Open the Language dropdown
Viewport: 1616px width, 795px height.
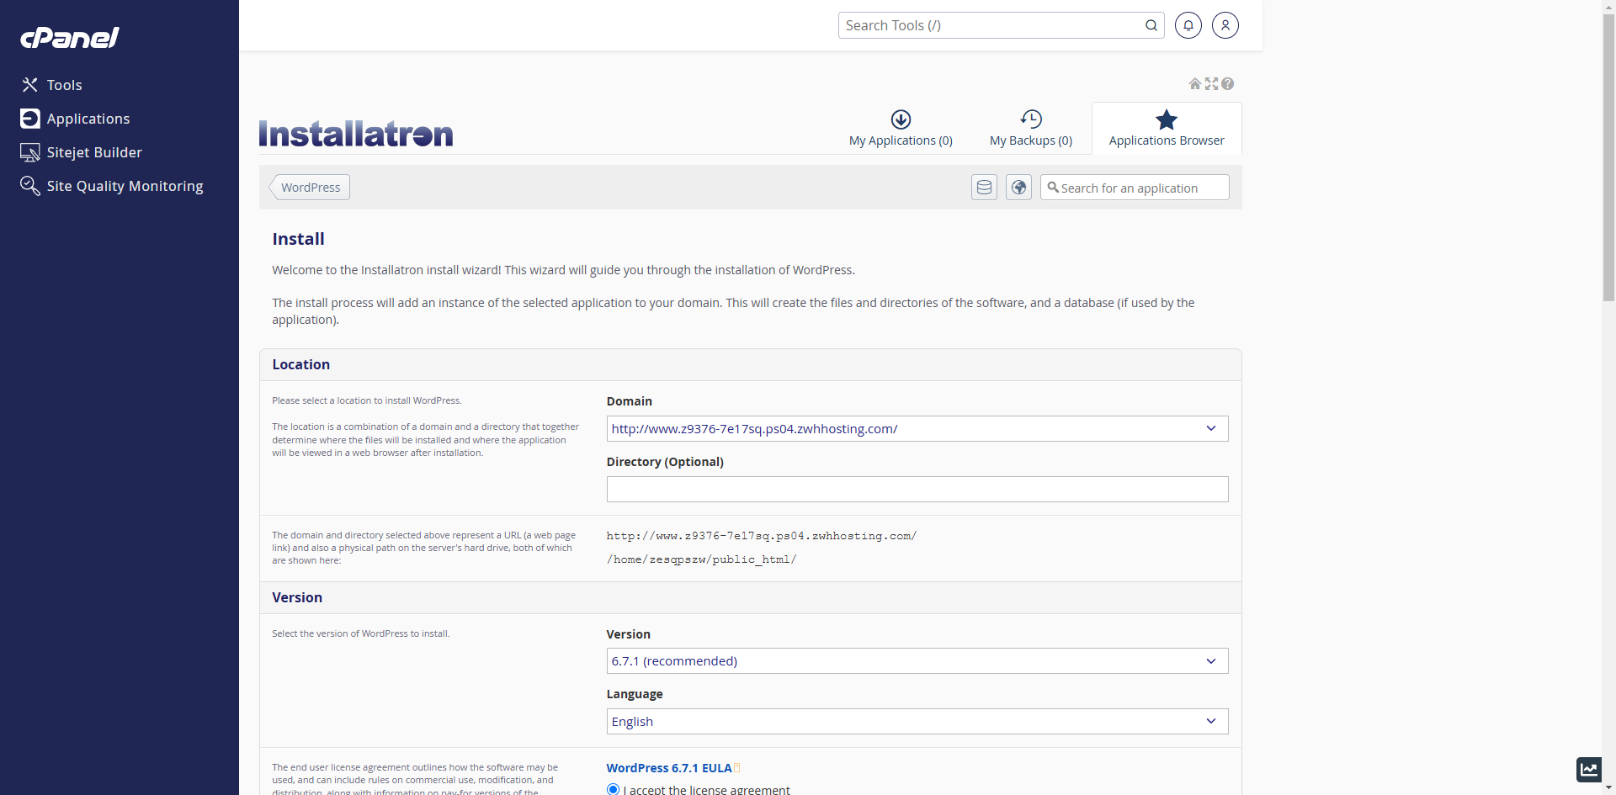point(917,722)
